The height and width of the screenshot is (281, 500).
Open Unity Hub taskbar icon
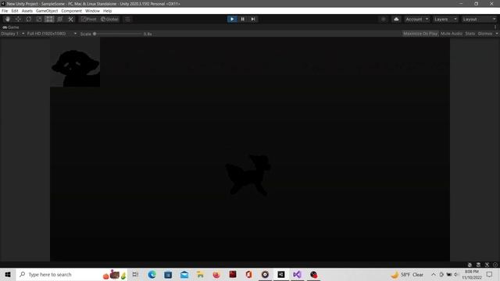coord(265,274)
